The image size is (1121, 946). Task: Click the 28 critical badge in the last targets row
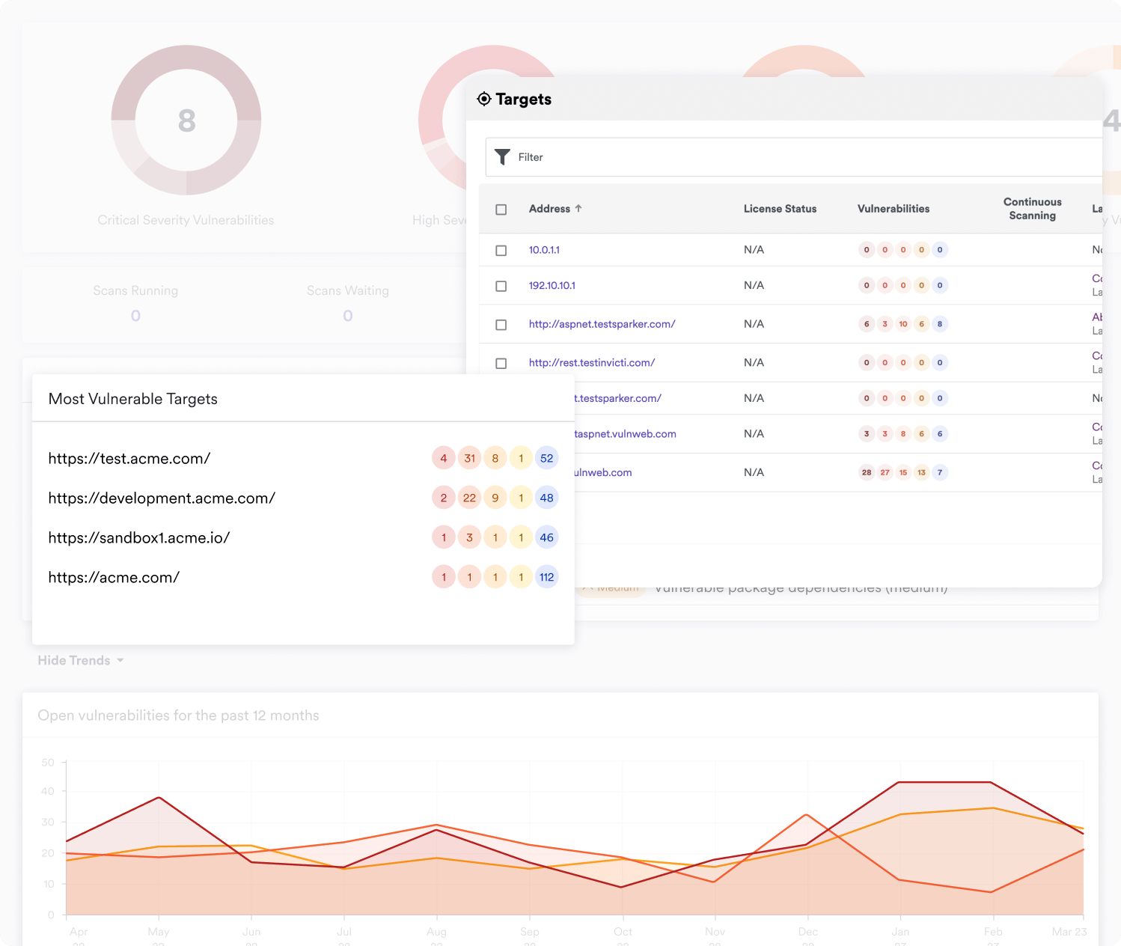[x=867, y=472]
